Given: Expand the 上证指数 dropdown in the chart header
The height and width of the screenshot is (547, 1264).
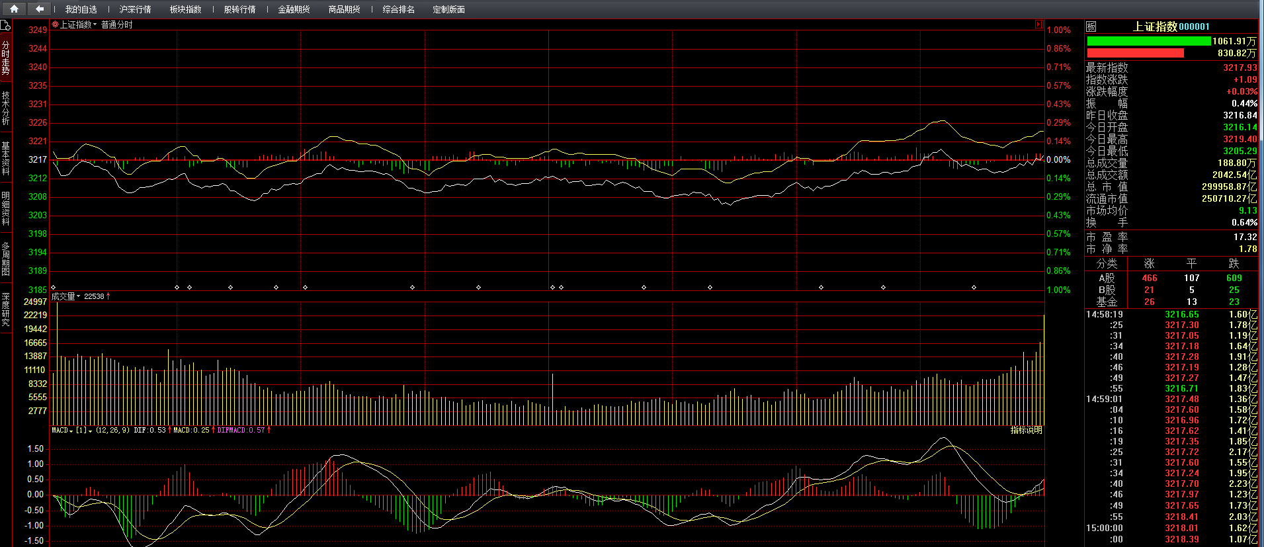Looking at the screenshot, I should point(95,25).
